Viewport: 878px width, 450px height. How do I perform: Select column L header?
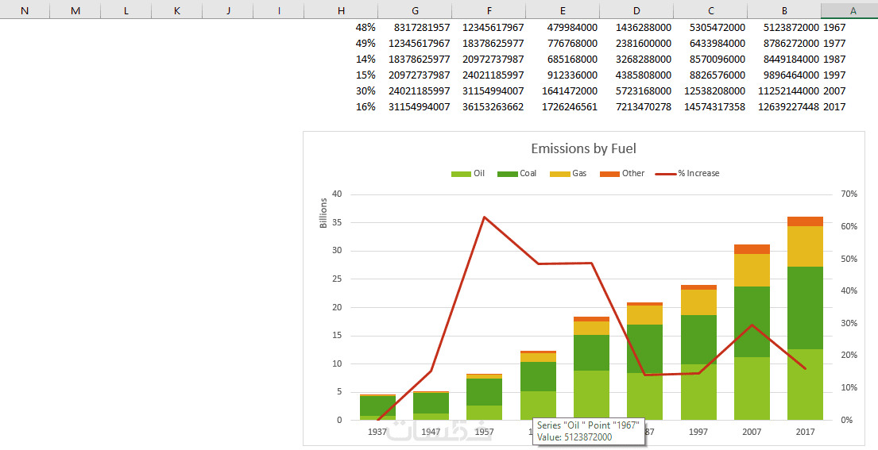126,10
